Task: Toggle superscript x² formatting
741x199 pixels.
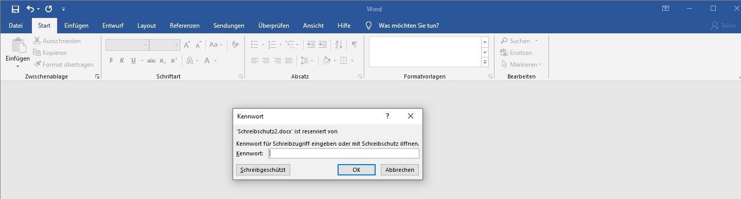Action: pos(174,61)
